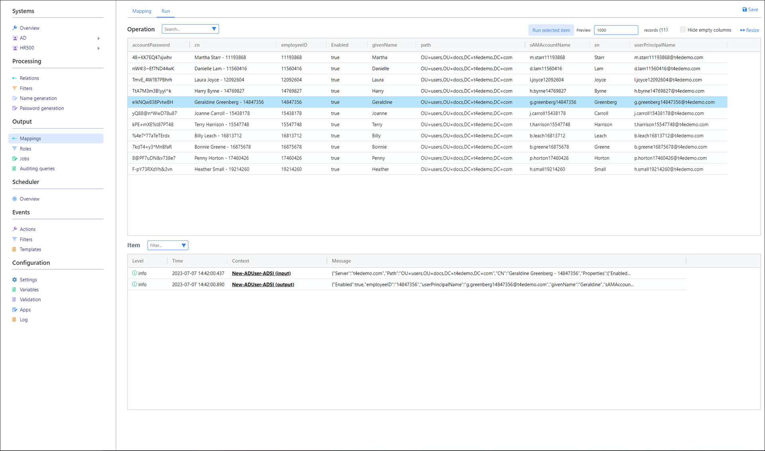Toggle Hide empty columns checkbox

[x=683, y=30]
